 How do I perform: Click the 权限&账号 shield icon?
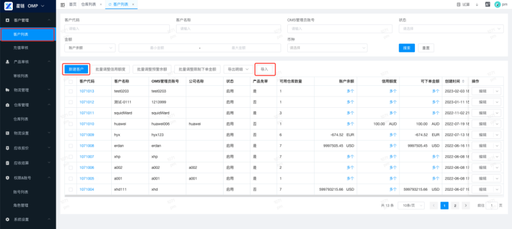pyautogui.click(x=7, y=178)
